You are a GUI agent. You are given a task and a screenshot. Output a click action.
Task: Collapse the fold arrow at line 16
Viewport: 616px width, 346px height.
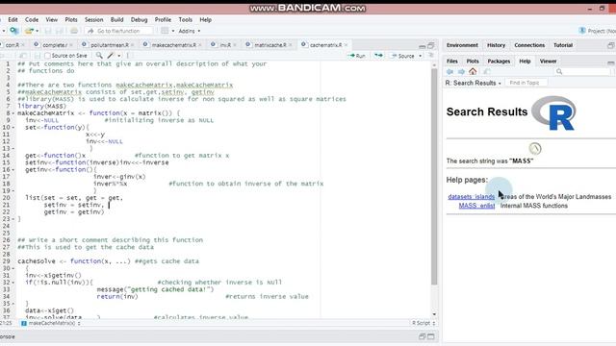(13, 170)
